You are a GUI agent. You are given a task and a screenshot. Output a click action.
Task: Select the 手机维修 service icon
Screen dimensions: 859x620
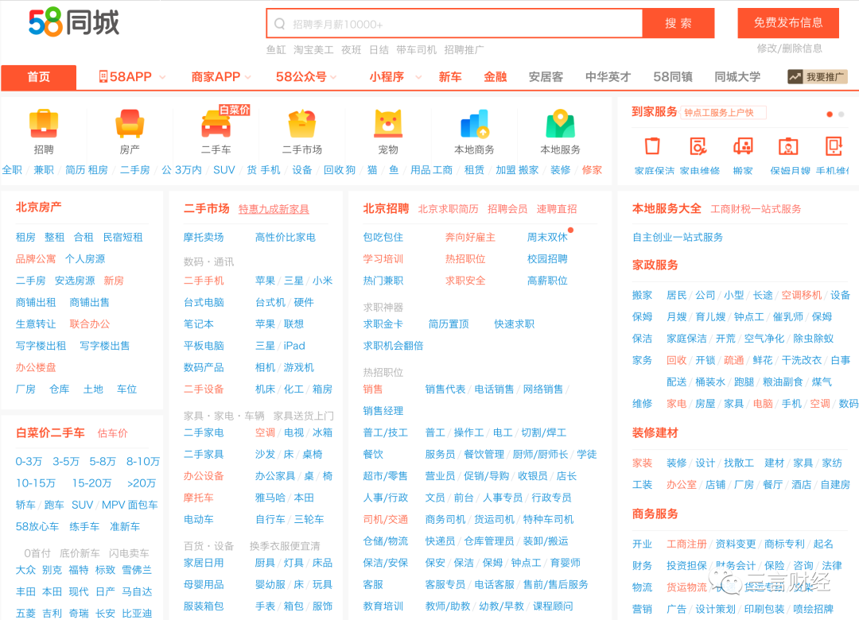(x=834, y=146)
